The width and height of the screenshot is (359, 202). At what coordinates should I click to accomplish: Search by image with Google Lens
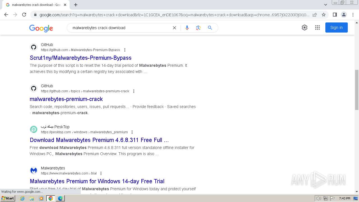(198, 28)
